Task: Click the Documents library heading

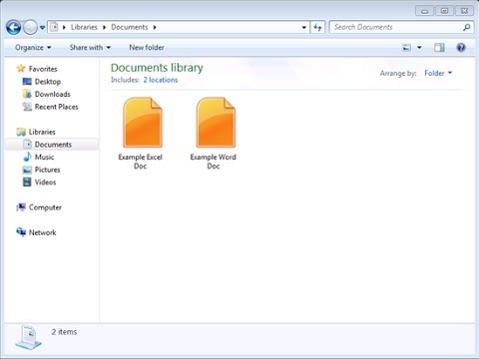Action: point(157,68)
